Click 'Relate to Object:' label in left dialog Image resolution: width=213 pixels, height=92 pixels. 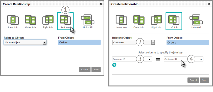click(14, 38)
